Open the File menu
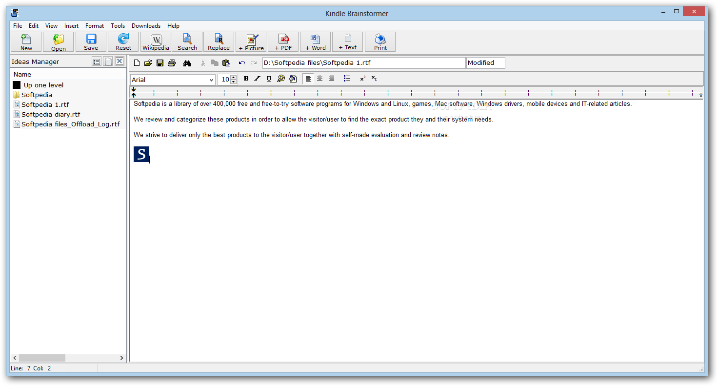This screenshot has height=386, width=718. click(x=18, y=26)
